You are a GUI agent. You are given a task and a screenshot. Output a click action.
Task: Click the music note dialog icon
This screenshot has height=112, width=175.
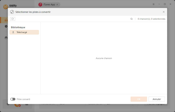point(12,12)
